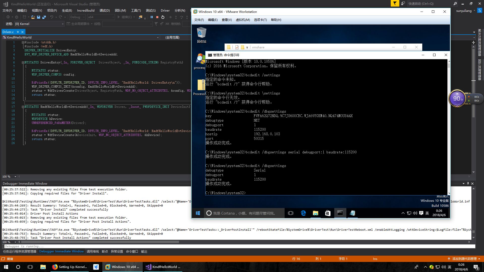Collapse the DriverEntry function at line 6
Screen dimensions: 484x272
(x=23, y=62)
